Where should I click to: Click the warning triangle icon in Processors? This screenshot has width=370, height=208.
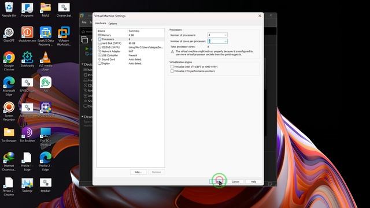tap(172, 51)
